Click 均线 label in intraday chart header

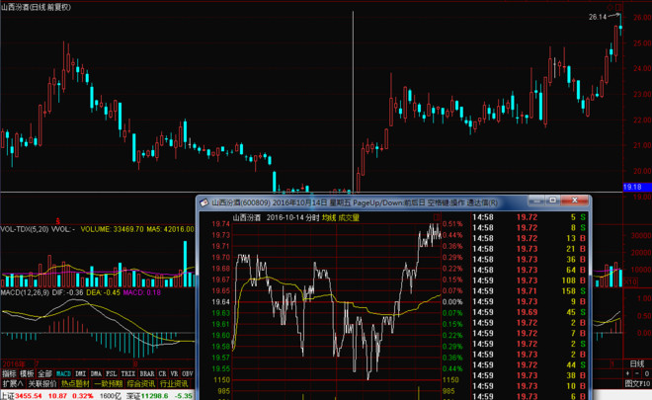coord(329,217)
